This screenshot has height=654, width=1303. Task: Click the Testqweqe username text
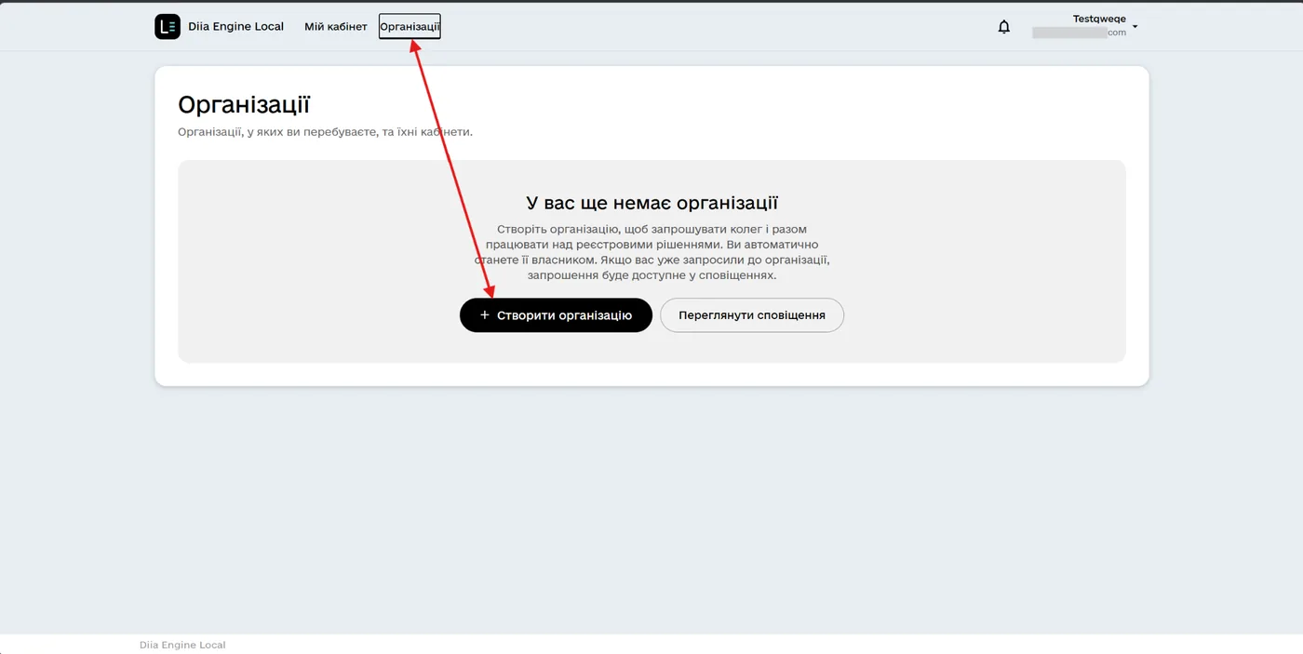pyautogui.click(x=1099, y=20)
